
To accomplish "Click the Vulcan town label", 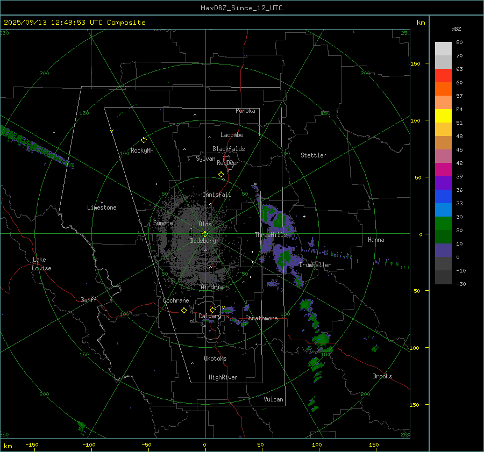I will click(x=274, y=399).
